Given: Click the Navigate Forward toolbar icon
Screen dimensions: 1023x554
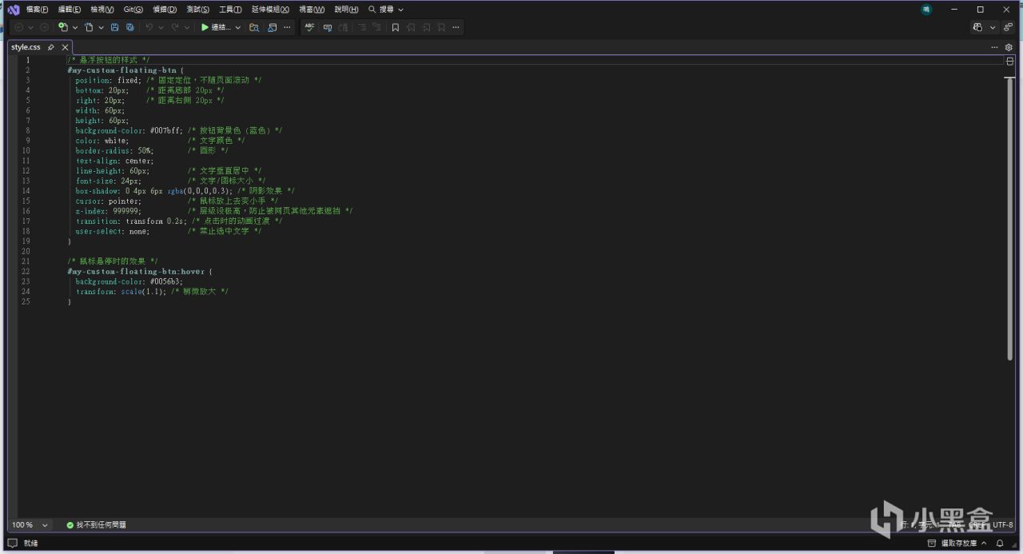Looking at the screenshot, I should (45, 27).
